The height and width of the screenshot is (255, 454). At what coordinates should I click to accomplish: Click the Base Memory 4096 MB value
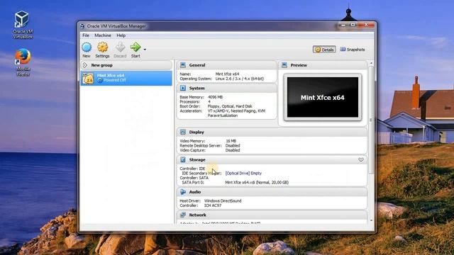[215, 97]
